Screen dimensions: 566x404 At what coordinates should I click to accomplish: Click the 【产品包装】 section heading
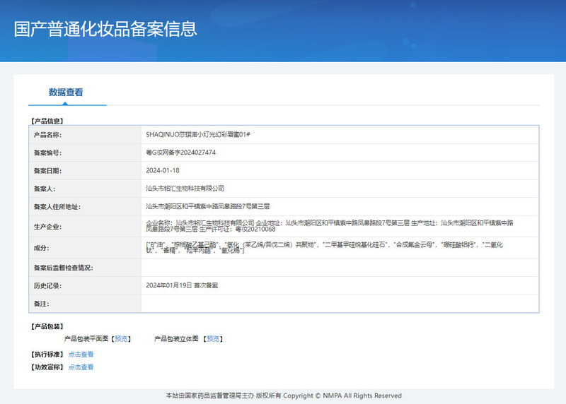pyautogui.click(x=47, y=326)
